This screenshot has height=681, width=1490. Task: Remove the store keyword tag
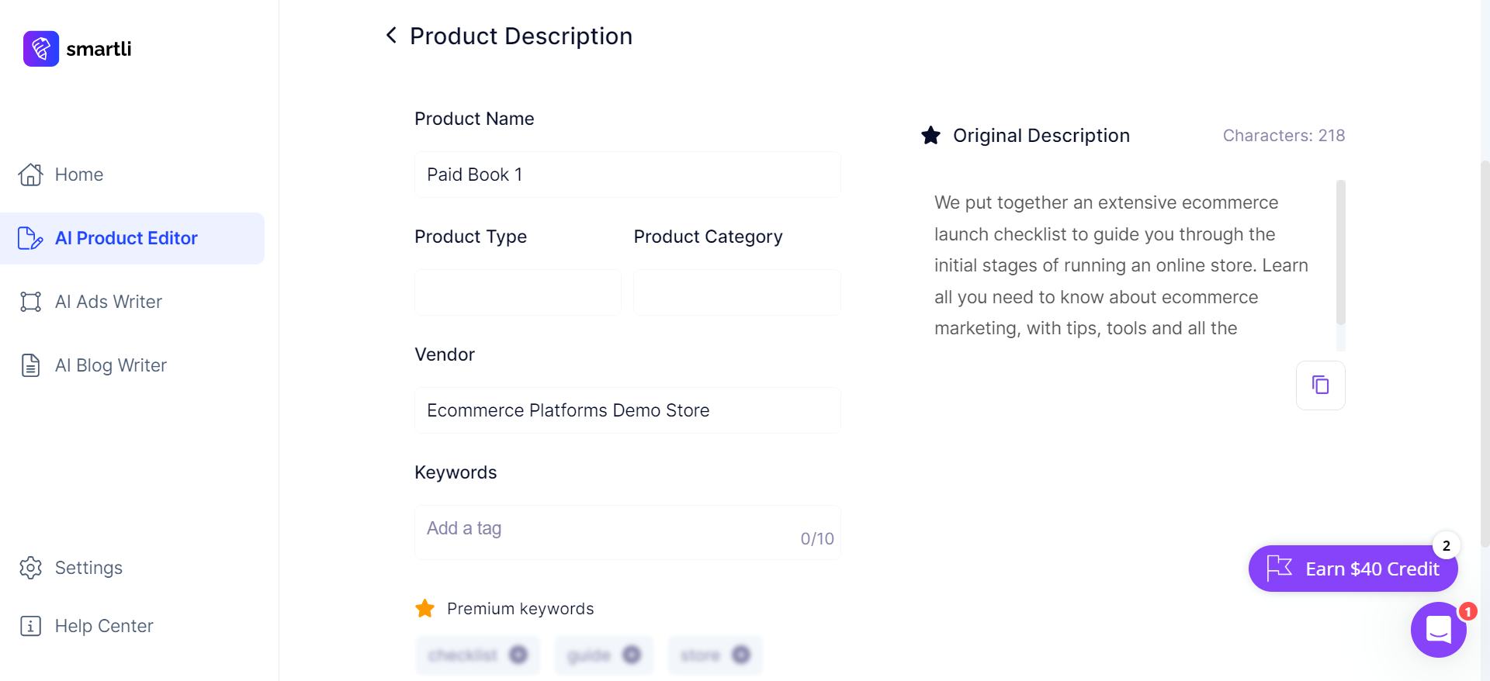coord(740,655)
